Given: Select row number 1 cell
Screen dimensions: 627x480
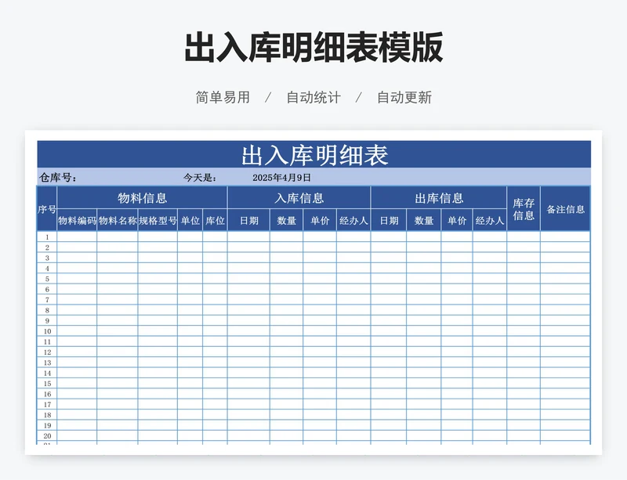Looking at the screenshot, I should pos(47,237).
